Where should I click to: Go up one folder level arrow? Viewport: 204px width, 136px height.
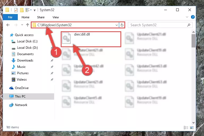27,25
